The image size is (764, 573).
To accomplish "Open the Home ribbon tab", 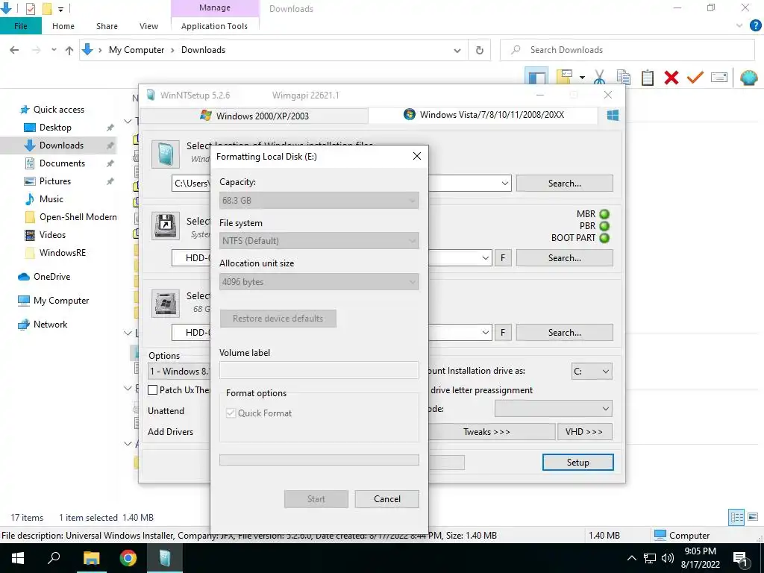I will (x=63, y=26).
